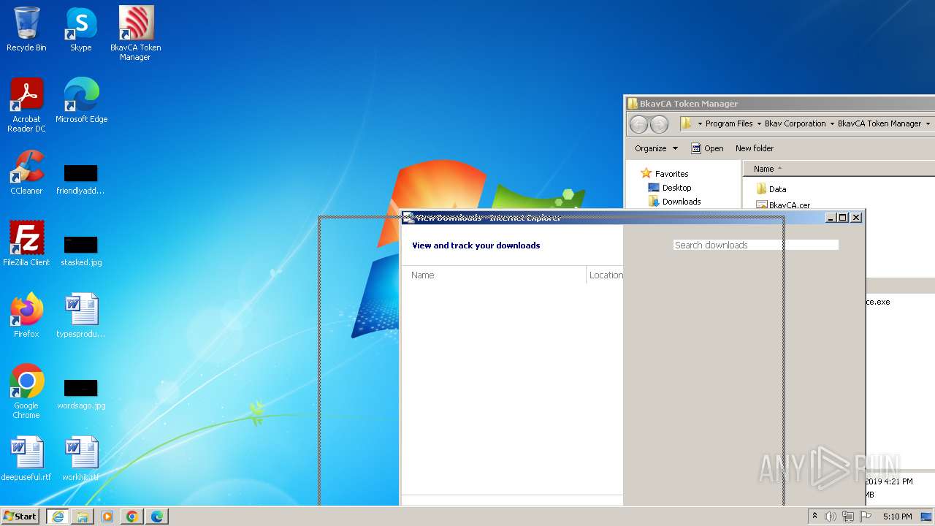Click the Bkav Corporation breadcrumb
The image size is (935, 526).
[795, 124]
